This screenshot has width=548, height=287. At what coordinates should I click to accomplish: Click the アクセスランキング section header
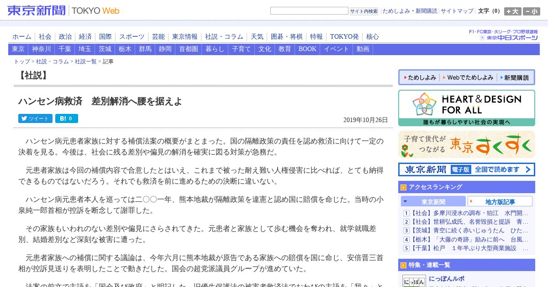coord(466,187)
